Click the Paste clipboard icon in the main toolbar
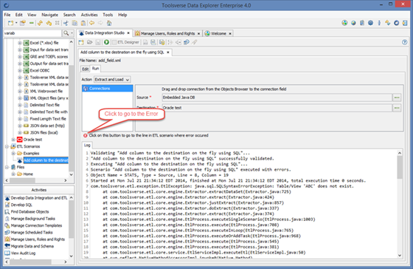The width and height of the screenshot is (413, 269). tap(83, 23)
